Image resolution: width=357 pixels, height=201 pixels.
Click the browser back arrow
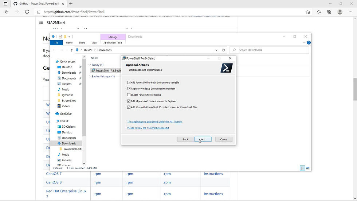click(7, 12)
